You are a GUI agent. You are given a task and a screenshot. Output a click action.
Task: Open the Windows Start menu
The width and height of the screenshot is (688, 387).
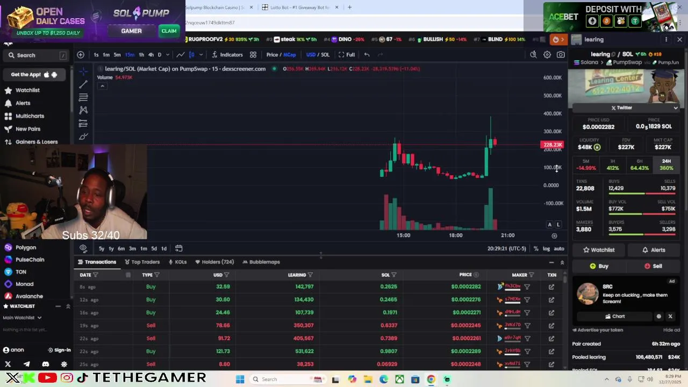pyautogui.click(x=240, y=379)
